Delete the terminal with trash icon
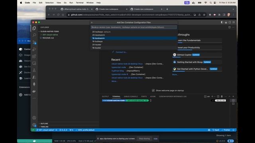Viewport: 255px width, 143px height. [x=222, y=96]
